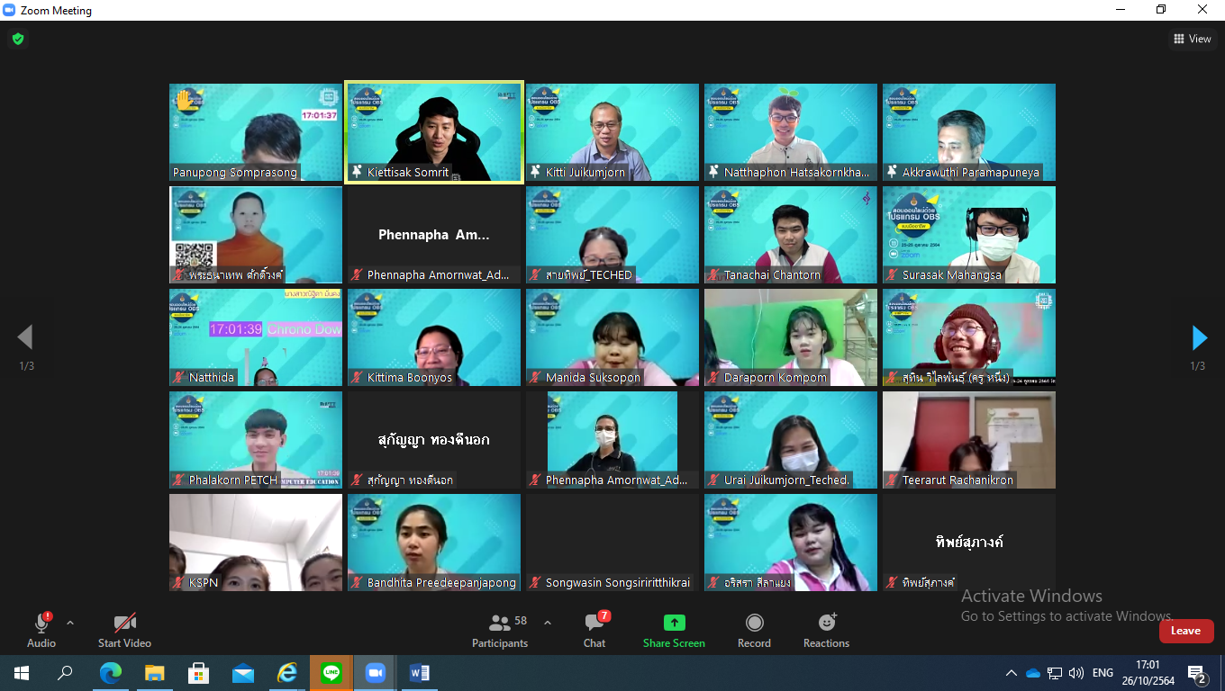Open the Participants panel

coord(500,629)
